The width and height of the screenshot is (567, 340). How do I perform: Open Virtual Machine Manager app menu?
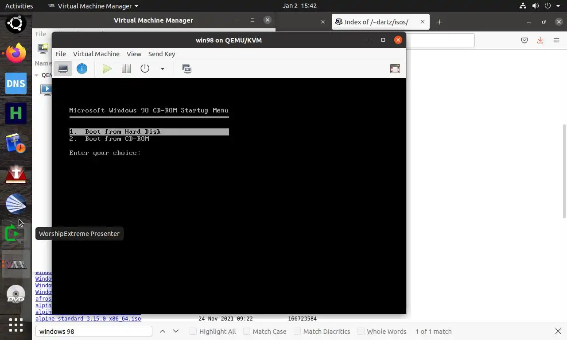(x=93, y=6)
